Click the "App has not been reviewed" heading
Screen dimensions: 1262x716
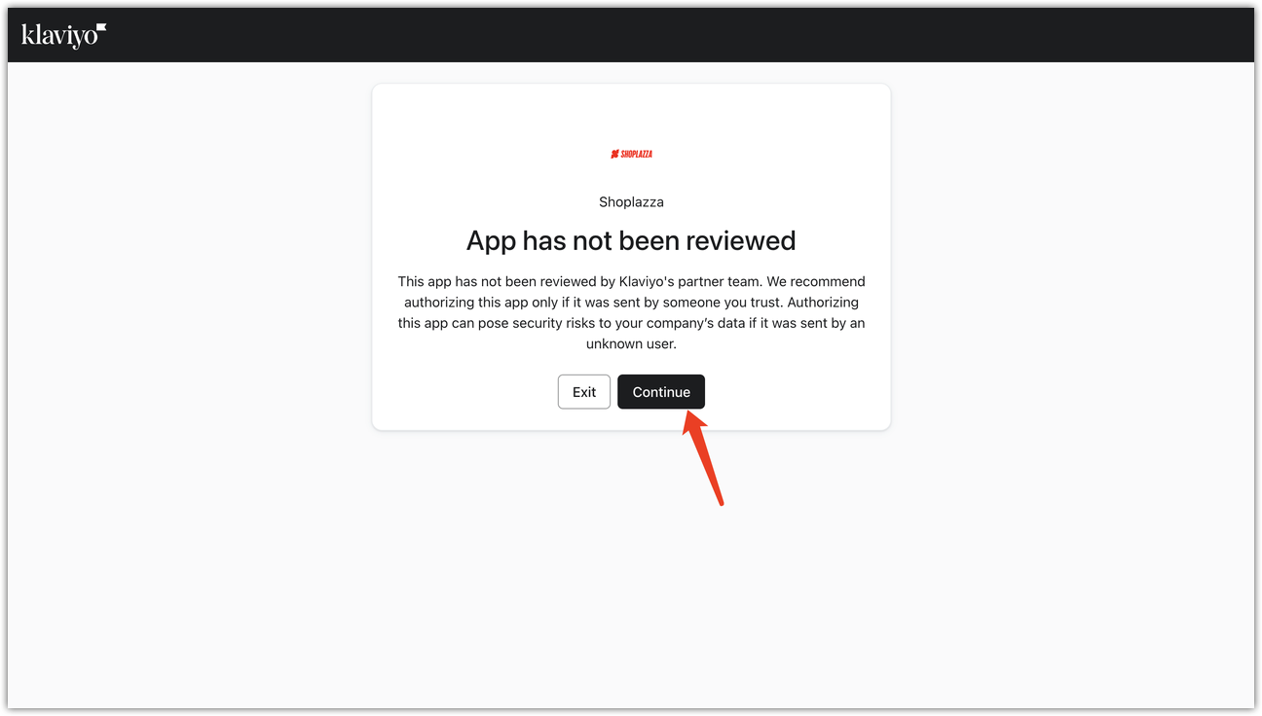pyautogui.click(x=631, y=240)
